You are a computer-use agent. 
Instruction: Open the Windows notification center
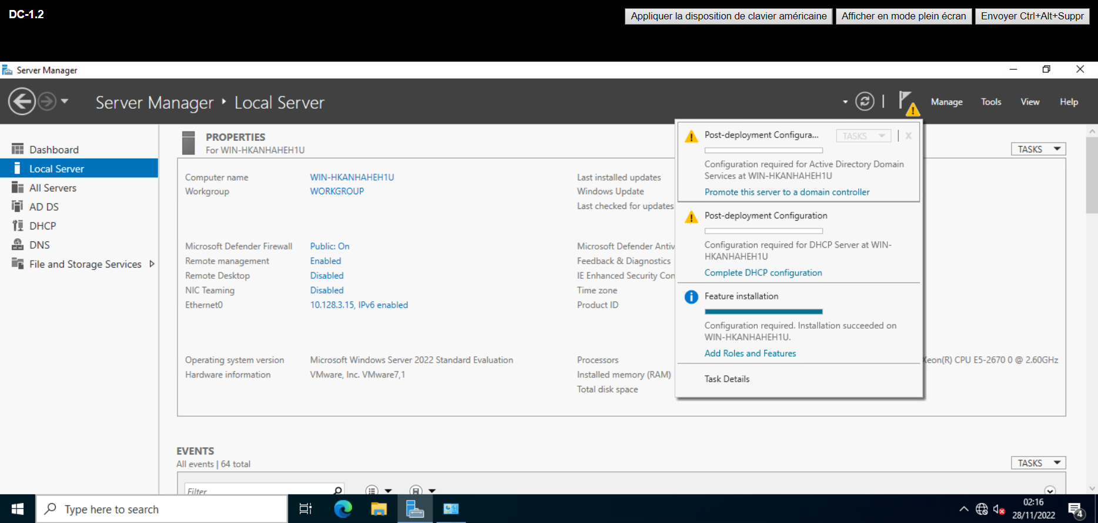click(x=1076, y=510)
